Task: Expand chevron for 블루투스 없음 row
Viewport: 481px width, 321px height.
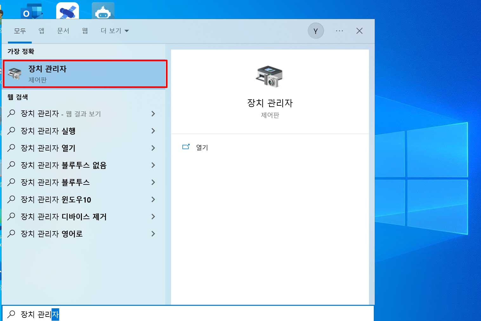Action: (x=153, y=165)
